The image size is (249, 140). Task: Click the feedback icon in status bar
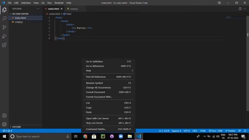click(x=240, y=131)
